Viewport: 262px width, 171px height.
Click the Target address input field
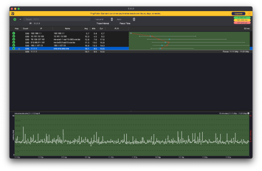pos(57,19)
